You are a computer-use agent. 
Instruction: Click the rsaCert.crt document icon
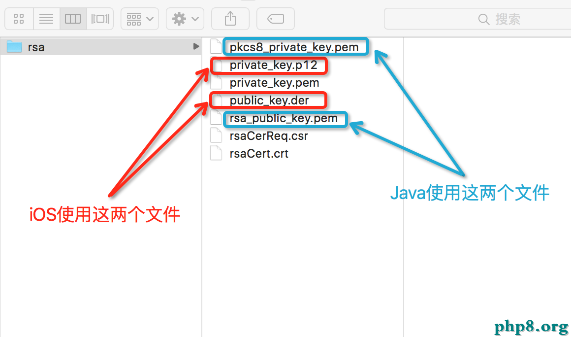216,153
